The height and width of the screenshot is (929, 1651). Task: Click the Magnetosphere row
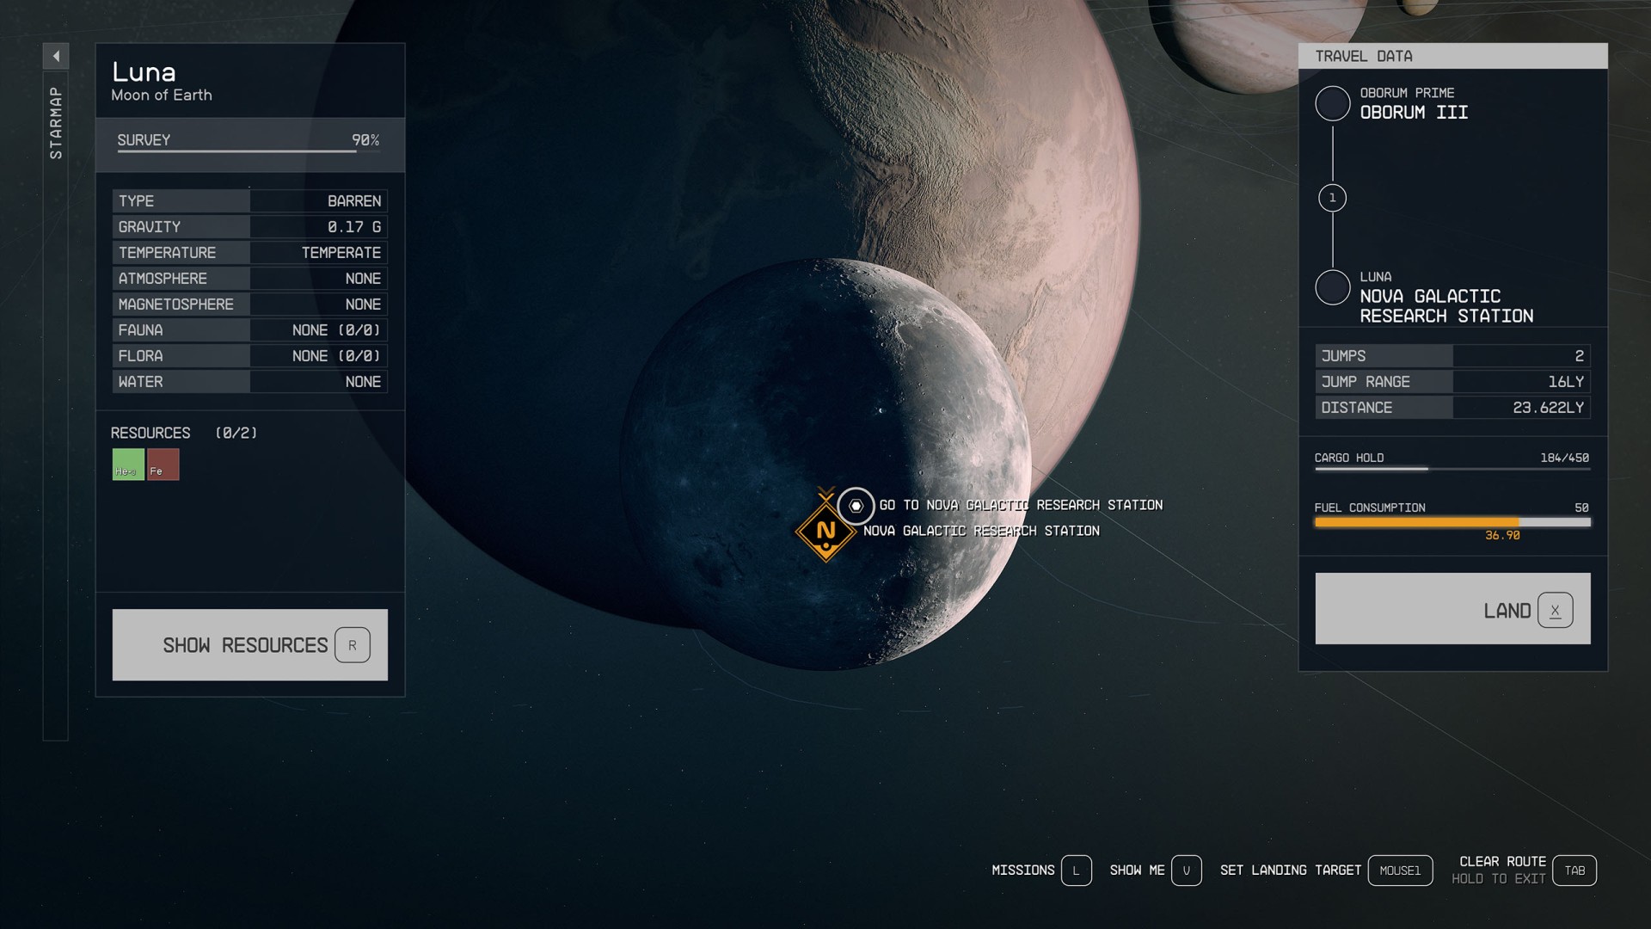click(249, 305)
